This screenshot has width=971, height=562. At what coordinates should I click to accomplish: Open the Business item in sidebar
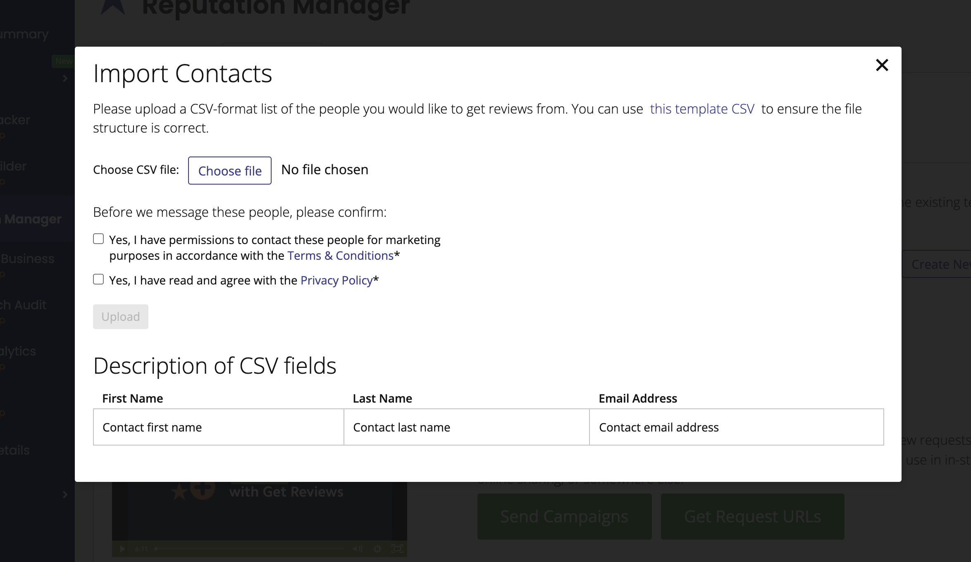coord(27,259)
